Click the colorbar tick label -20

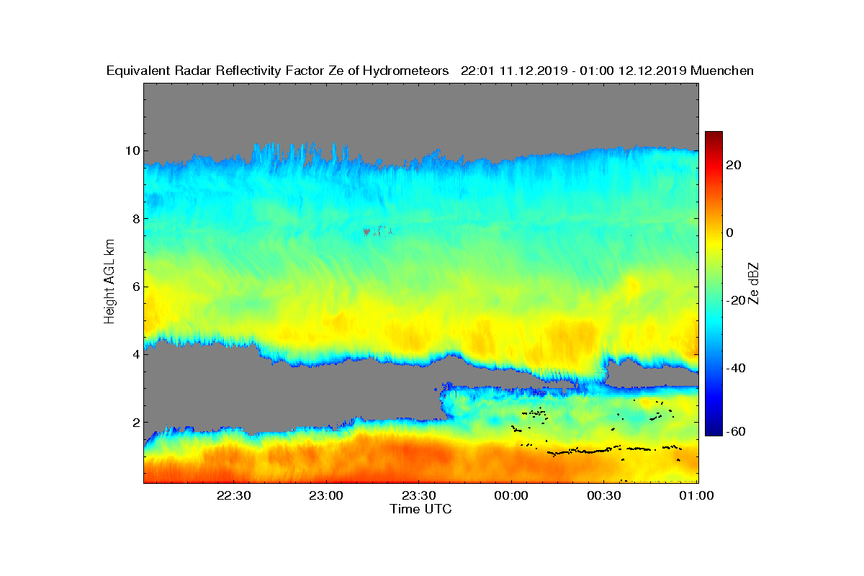(x=737, y=300)
